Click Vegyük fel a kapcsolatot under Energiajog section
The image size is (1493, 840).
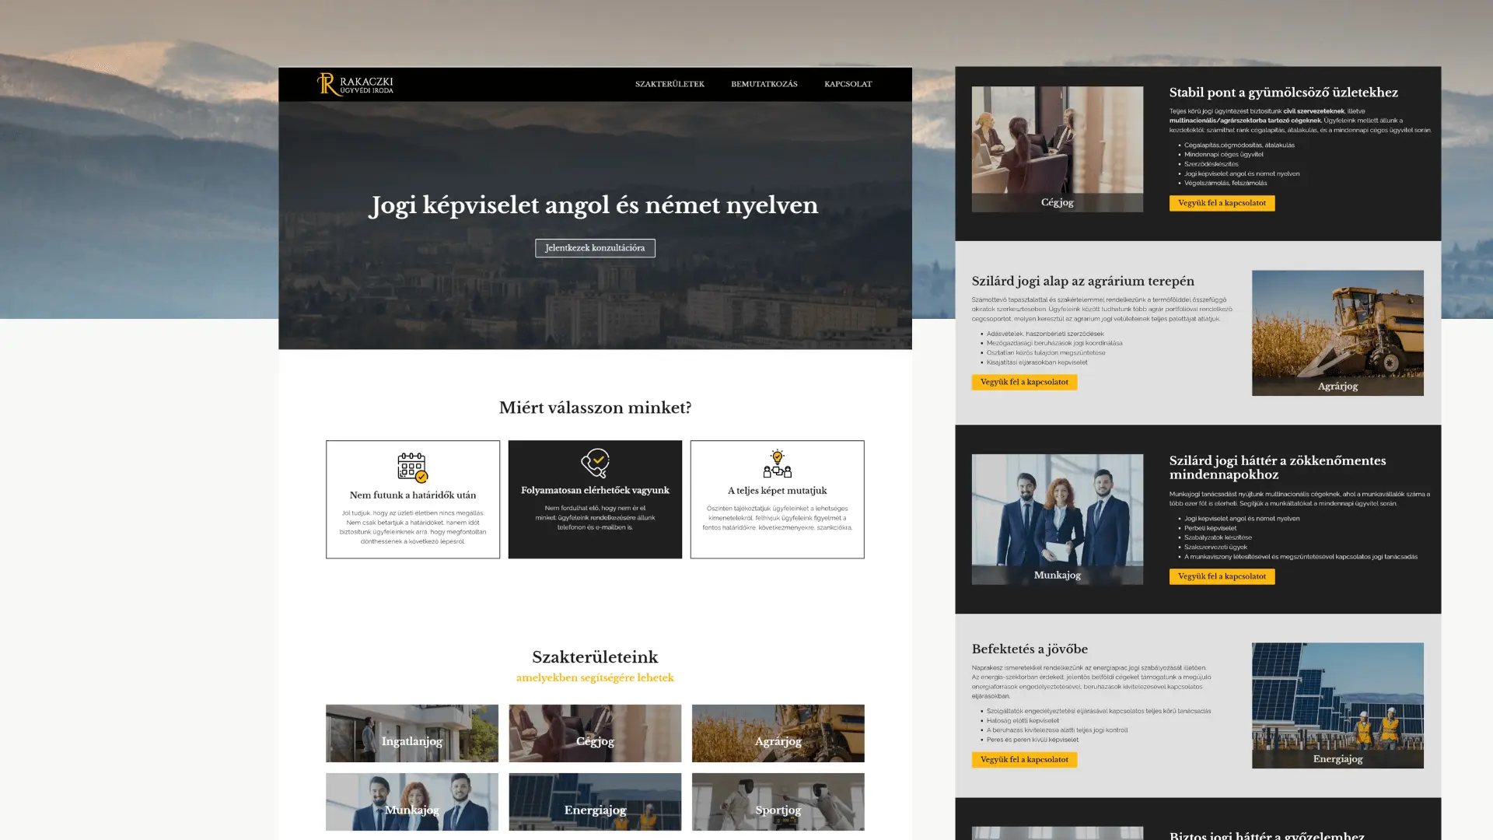pyautogui.click(x=1023, y=759)
